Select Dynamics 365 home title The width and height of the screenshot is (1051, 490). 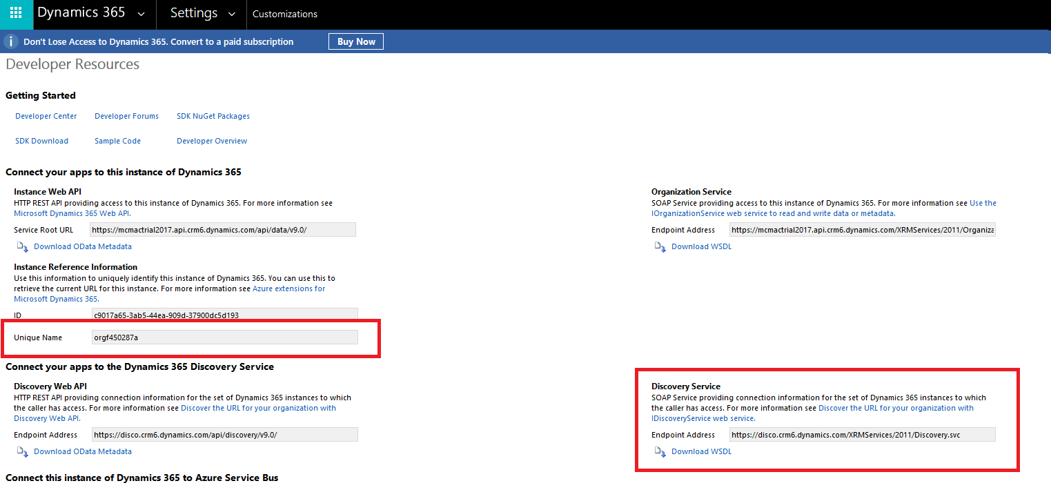coord(81,13)
